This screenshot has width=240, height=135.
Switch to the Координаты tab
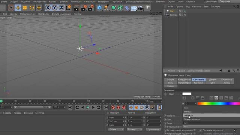pyautogui.click(x=184, y=79)
